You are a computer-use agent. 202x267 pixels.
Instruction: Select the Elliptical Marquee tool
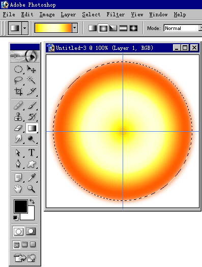pos(18,69)
